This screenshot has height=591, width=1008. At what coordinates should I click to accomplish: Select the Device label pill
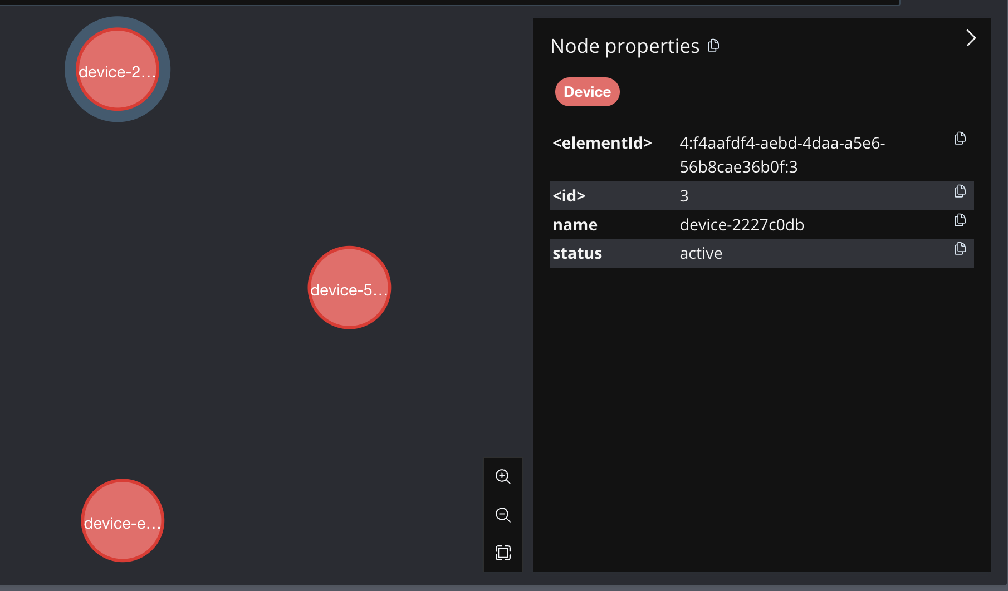click(586, 91)
